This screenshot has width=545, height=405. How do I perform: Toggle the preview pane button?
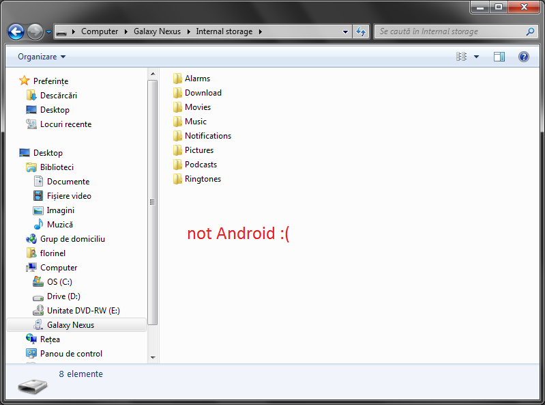point(499,57)
